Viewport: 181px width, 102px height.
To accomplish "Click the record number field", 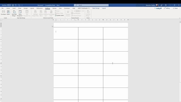I will 77,11.
